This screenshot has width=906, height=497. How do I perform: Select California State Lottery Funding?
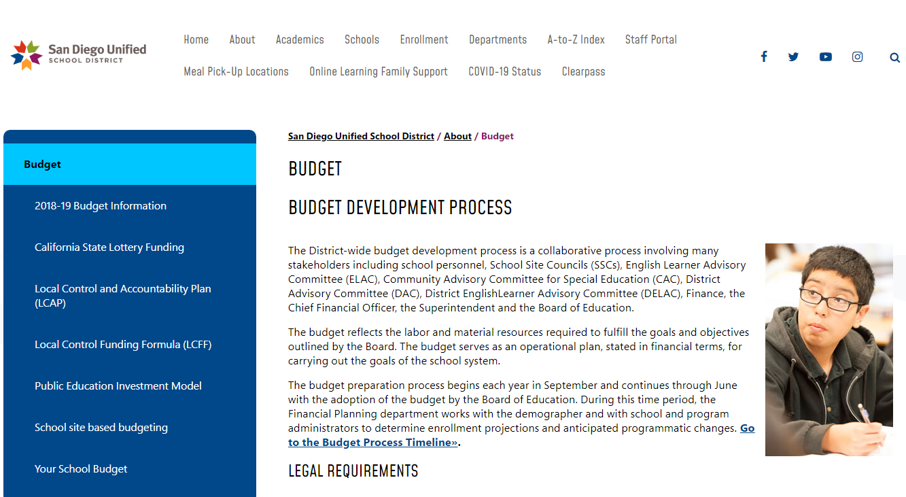[x=109, y=247]
